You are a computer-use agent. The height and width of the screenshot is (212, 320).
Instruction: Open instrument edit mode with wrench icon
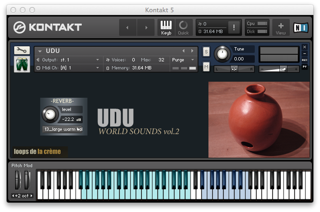click(x=22, y=50)
